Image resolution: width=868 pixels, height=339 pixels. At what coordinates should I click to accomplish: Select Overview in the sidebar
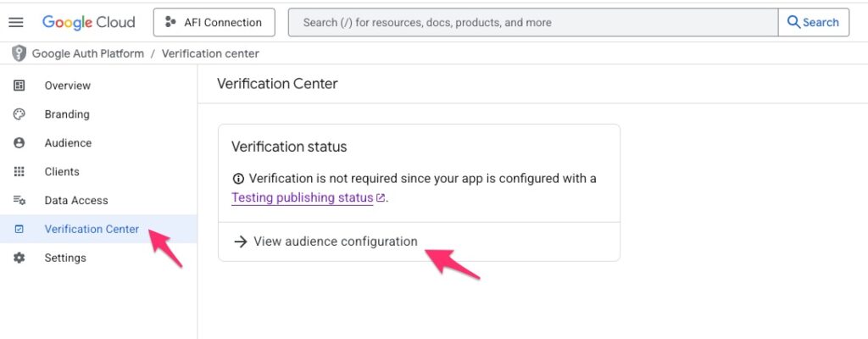coord(68,86)
